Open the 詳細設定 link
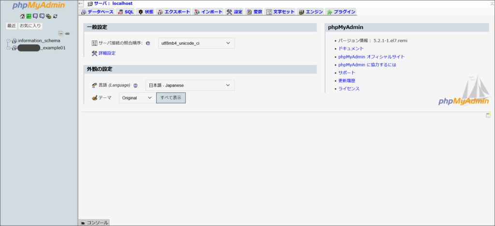 pos(107,53)
